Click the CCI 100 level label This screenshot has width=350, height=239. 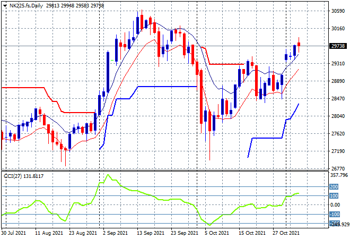334,196
